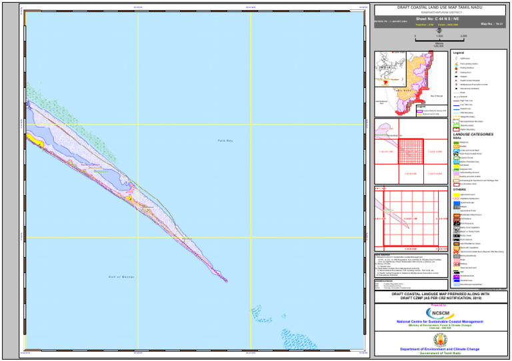Click the blue Low Tide Line legend symbol

pyautogui.click(x=456, y=105)
